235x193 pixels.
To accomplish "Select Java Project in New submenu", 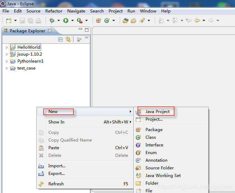I will click(171, 112).
